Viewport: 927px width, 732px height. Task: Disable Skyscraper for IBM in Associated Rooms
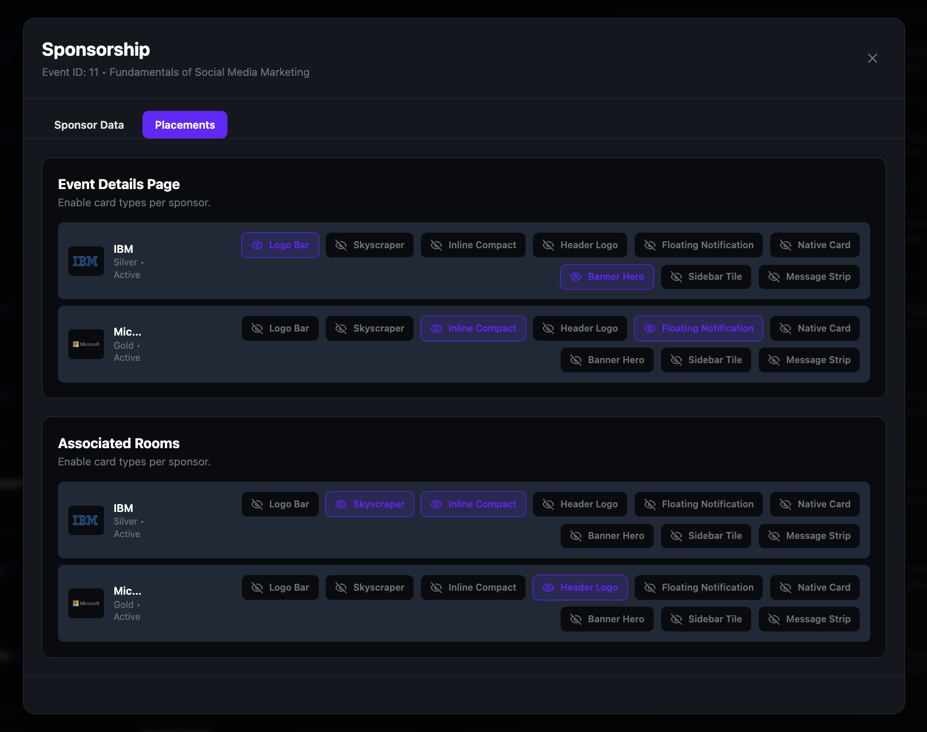click(369, 504)
